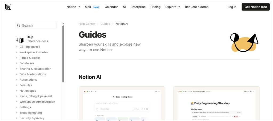273x121 pixels.
Task: Open the Notion dropdown menu
Action: tap(73, 7)
